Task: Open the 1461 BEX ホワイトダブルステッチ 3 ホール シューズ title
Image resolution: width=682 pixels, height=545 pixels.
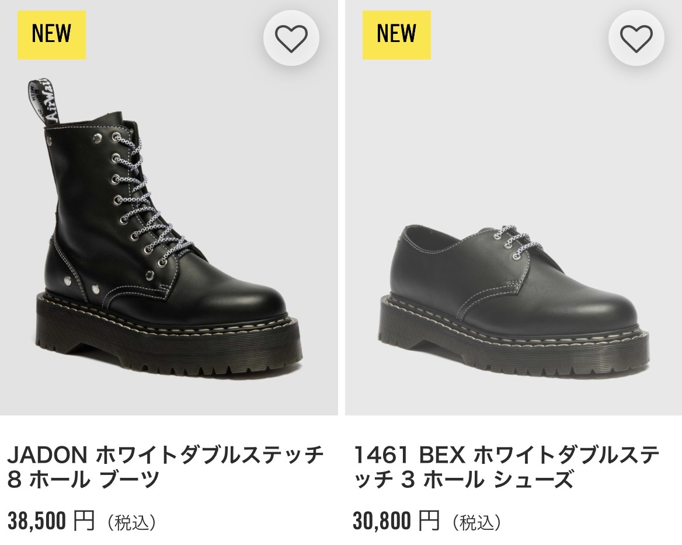Action: click(x=507, y=466)
